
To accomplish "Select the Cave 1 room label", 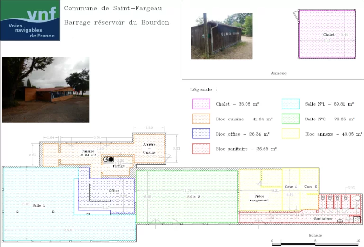I will [x=291, y=187].
